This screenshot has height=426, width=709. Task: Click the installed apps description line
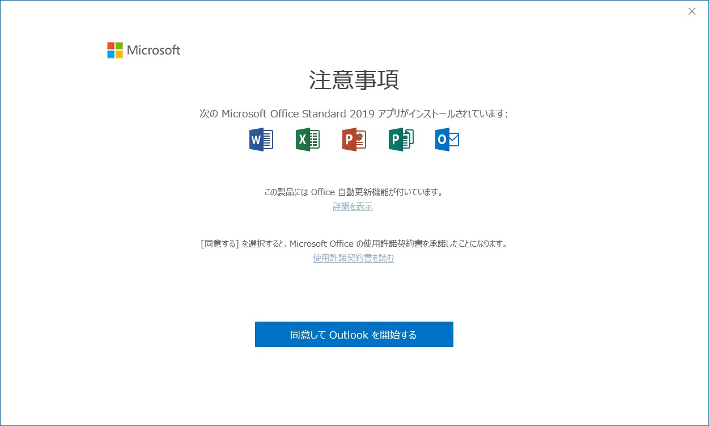(354, 114)
